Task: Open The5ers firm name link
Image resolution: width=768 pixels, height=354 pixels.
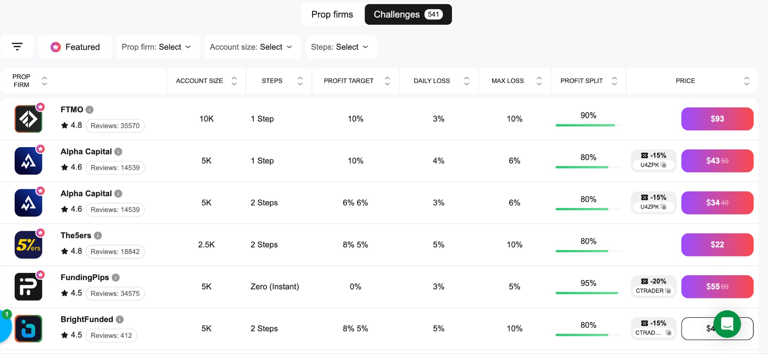Action: pyautogui.click(x=76, y=235)
